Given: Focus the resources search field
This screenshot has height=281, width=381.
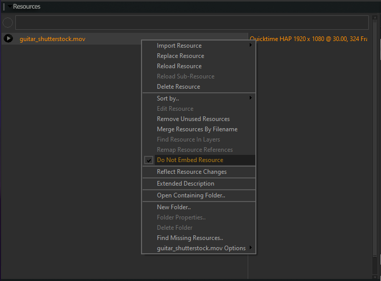Looking at the screenshot, I should 192,23.
